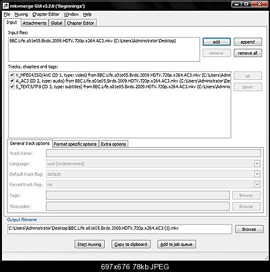Click the Timecodes file path field
The width and height of the screenshot is (270, 272).
pos(138,206)
